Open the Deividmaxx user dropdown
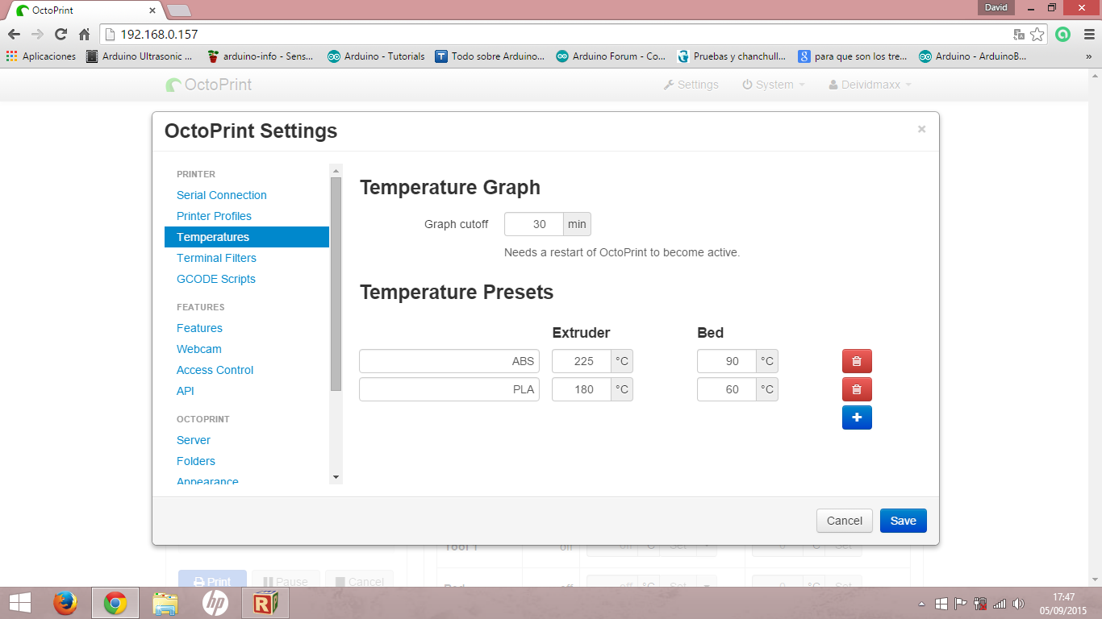The image size is (1102, 619). [x=870, y=85]
